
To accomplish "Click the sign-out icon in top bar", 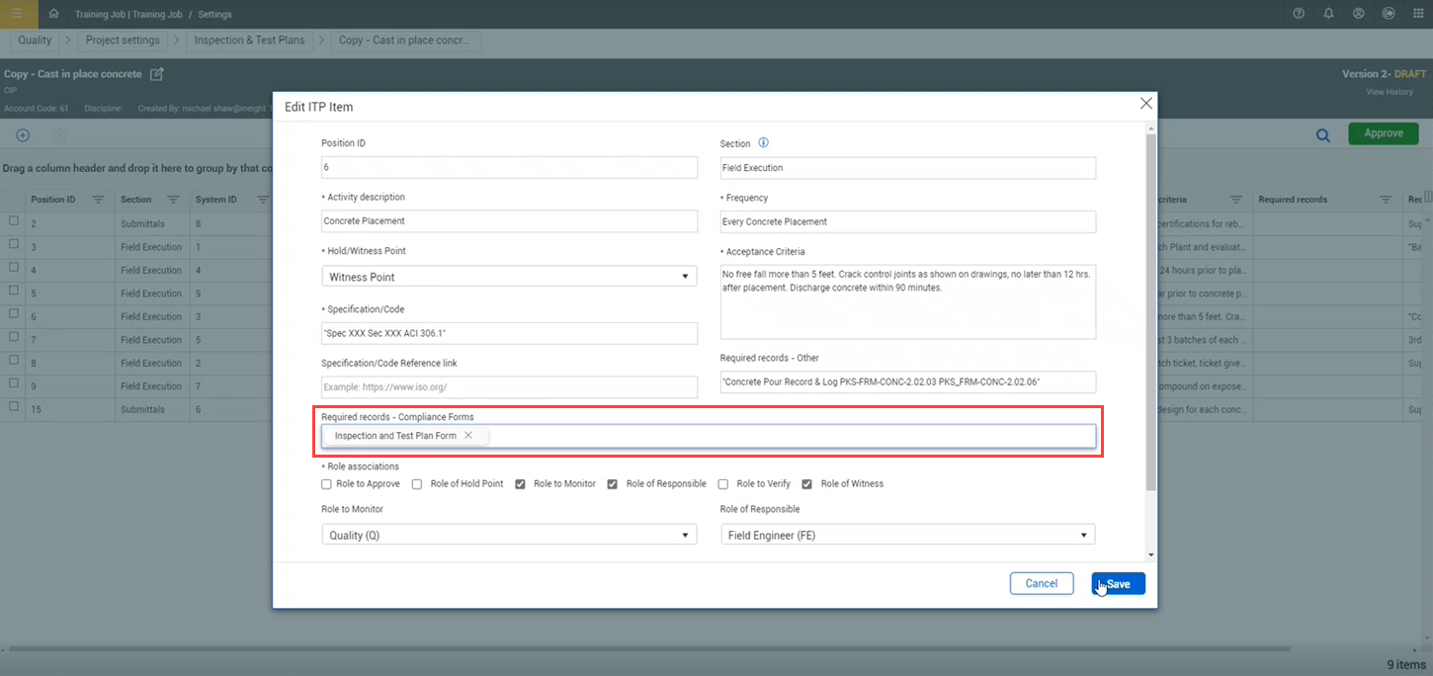I will coord(1388,14).
